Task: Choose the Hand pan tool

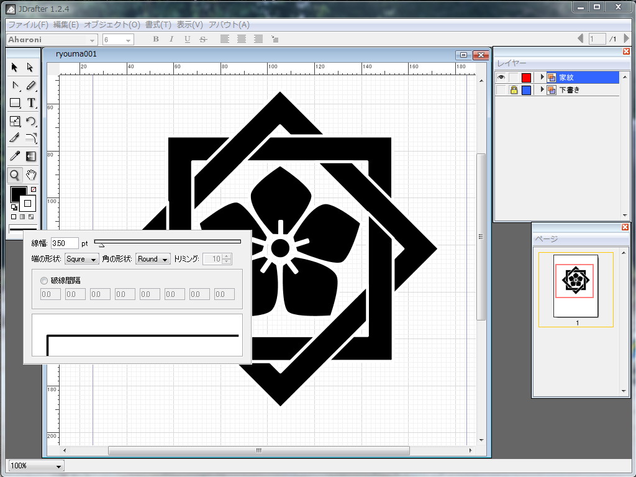Action: tap(30, 175)
